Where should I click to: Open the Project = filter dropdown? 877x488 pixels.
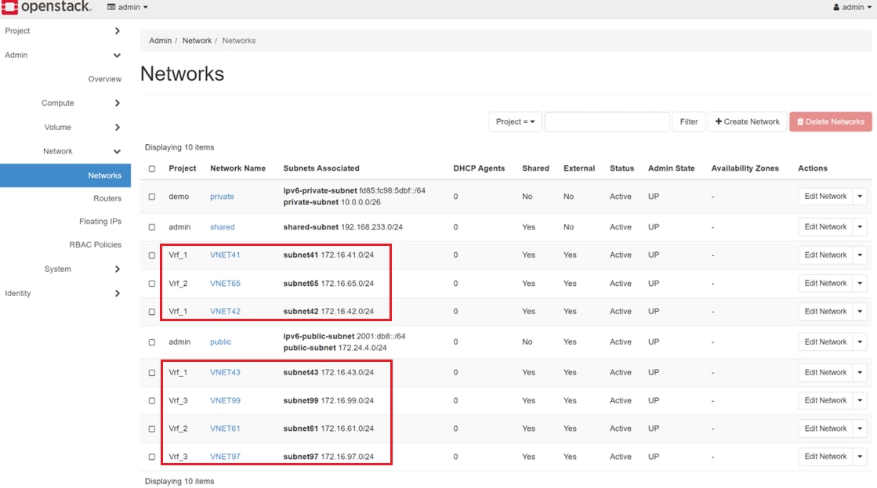click(515, 121)
